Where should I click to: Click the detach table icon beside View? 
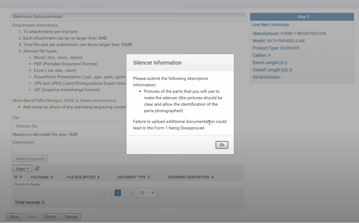(37, 168)
